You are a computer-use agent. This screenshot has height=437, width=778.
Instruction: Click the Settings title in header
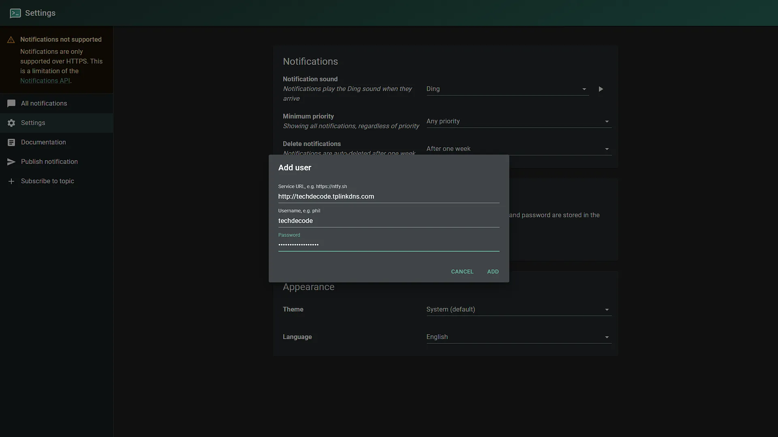40,13
